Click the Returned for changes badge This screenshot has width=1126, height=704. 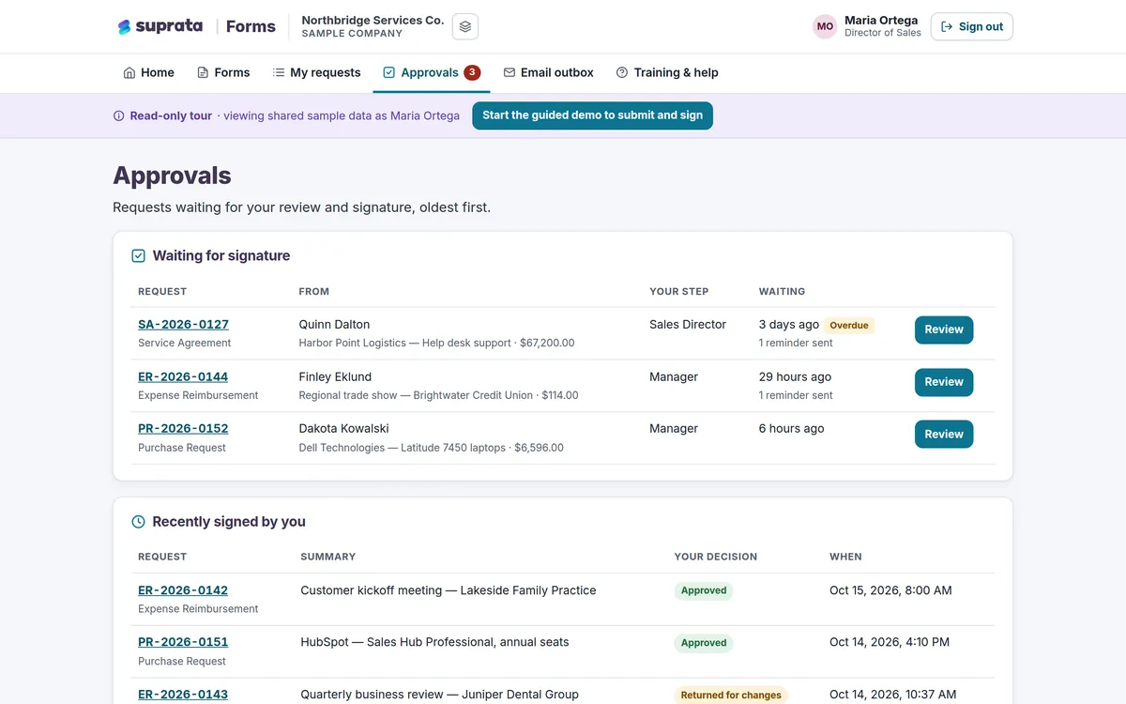point(731,696)
